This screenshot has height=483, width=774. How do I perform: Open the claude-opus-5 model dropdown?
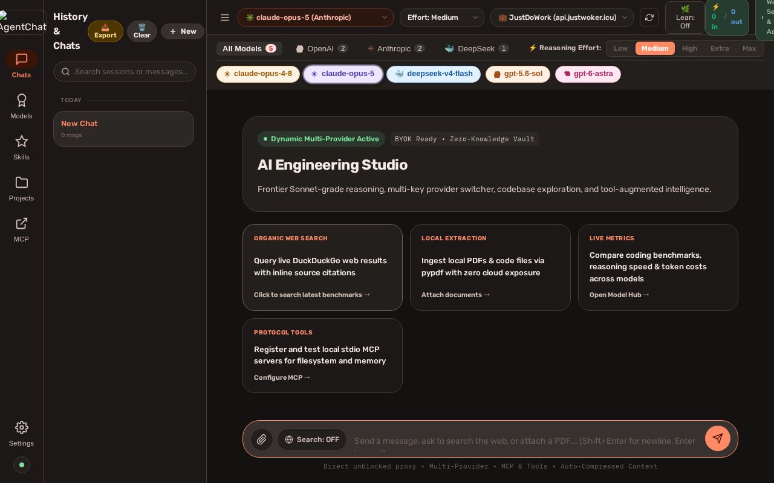pyautogui.click(x=316, y=18)
